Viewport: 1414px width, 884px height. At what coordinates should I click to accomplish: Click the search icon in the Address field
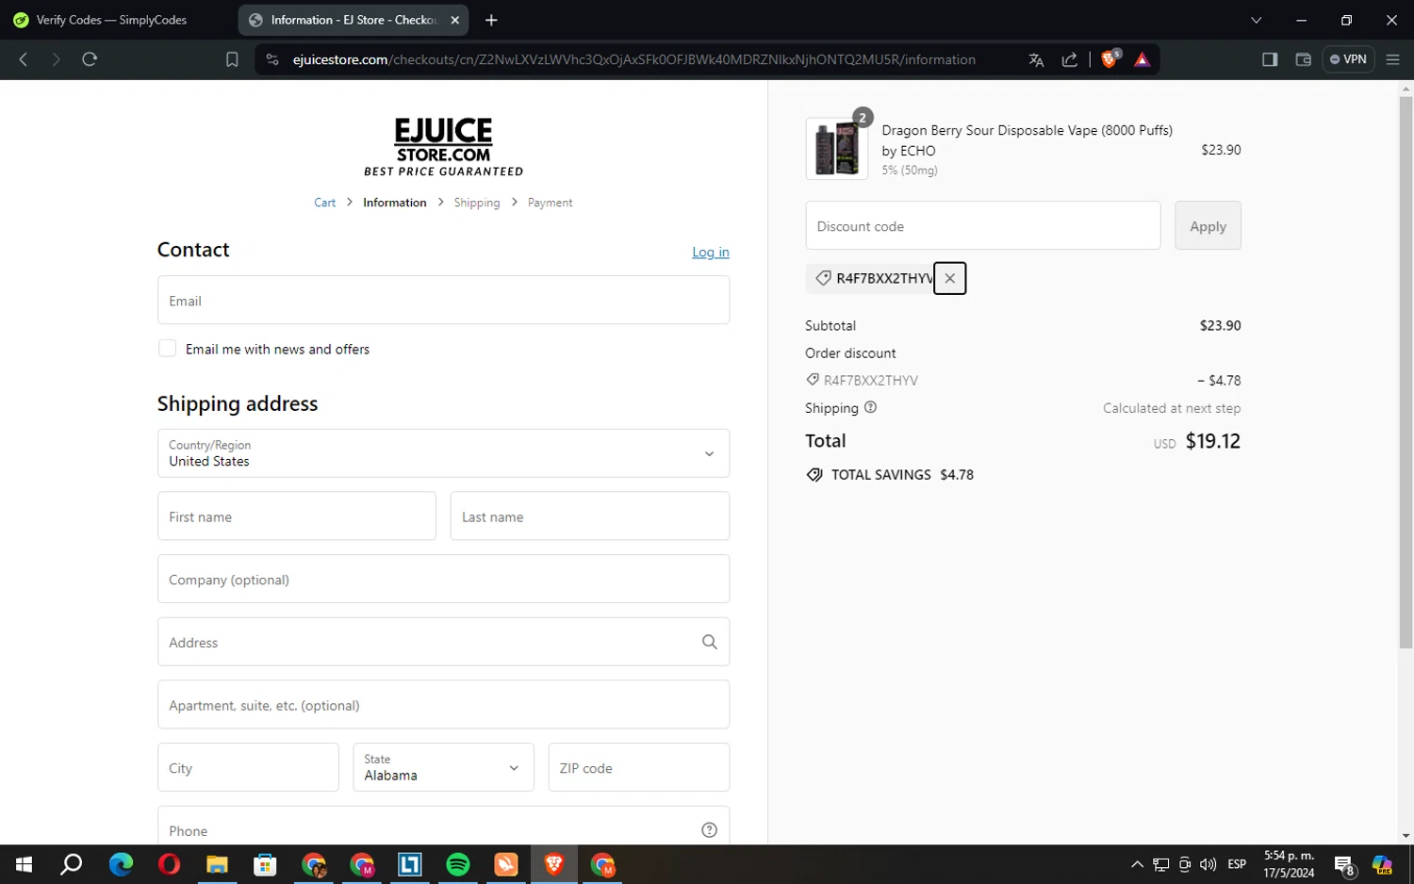[710, 642]
